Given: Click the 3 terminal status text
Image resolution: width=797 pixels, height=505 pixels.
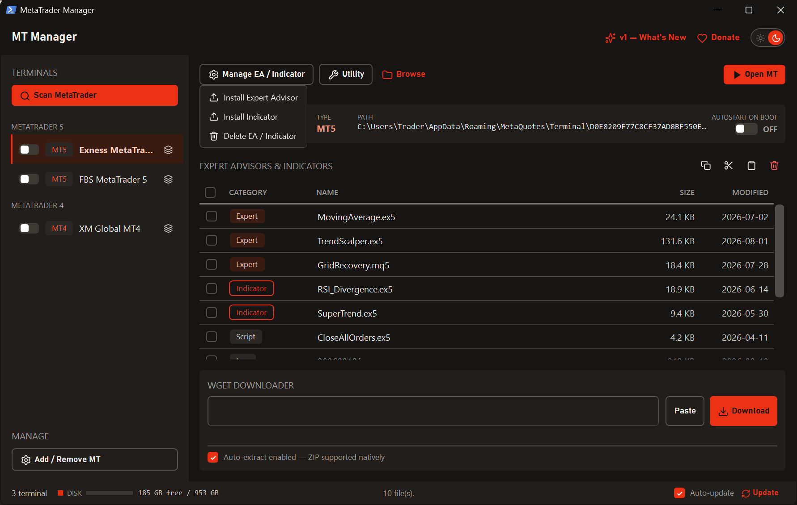Looking at the screenshot, I should [x=29, y=493].
